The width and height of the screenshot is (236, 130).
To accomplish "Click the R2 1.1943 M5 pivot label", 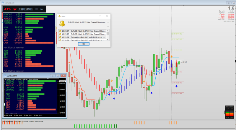I will point(177,39).
